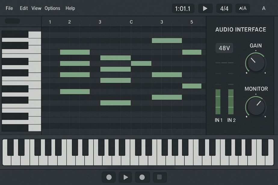Click the A|A button in the top bar
This screenshot has height=185, width=278.
(242, 8)
